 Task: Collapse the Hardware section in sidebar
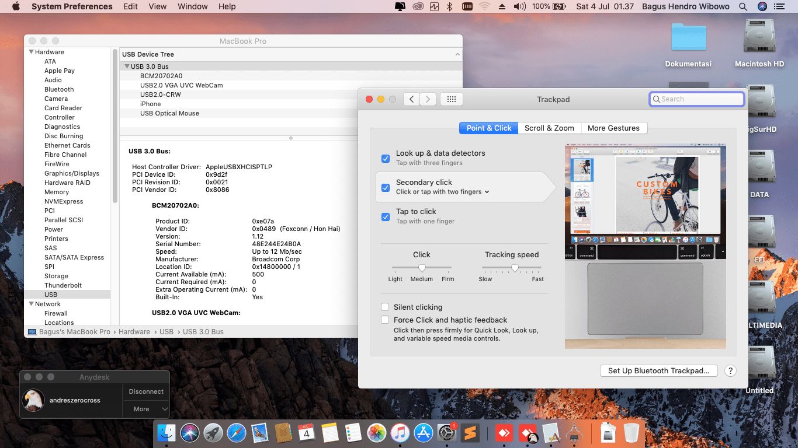(32, 52)
